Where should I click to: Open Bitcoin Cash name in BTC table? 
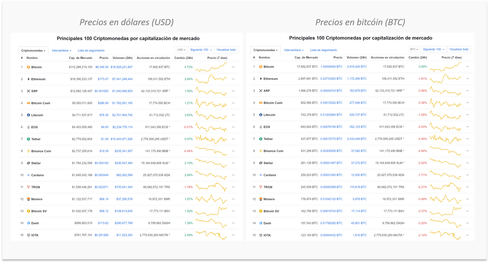pos(273,103)
